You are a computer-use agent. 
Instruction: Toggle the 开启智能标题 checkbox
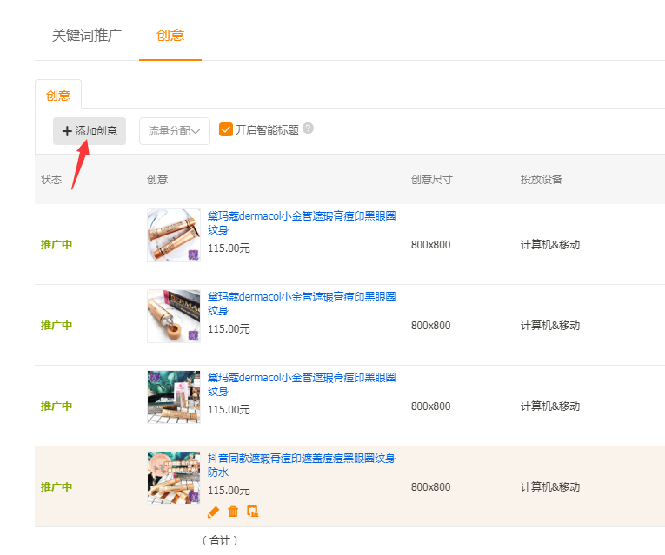[x=226, y=129]
